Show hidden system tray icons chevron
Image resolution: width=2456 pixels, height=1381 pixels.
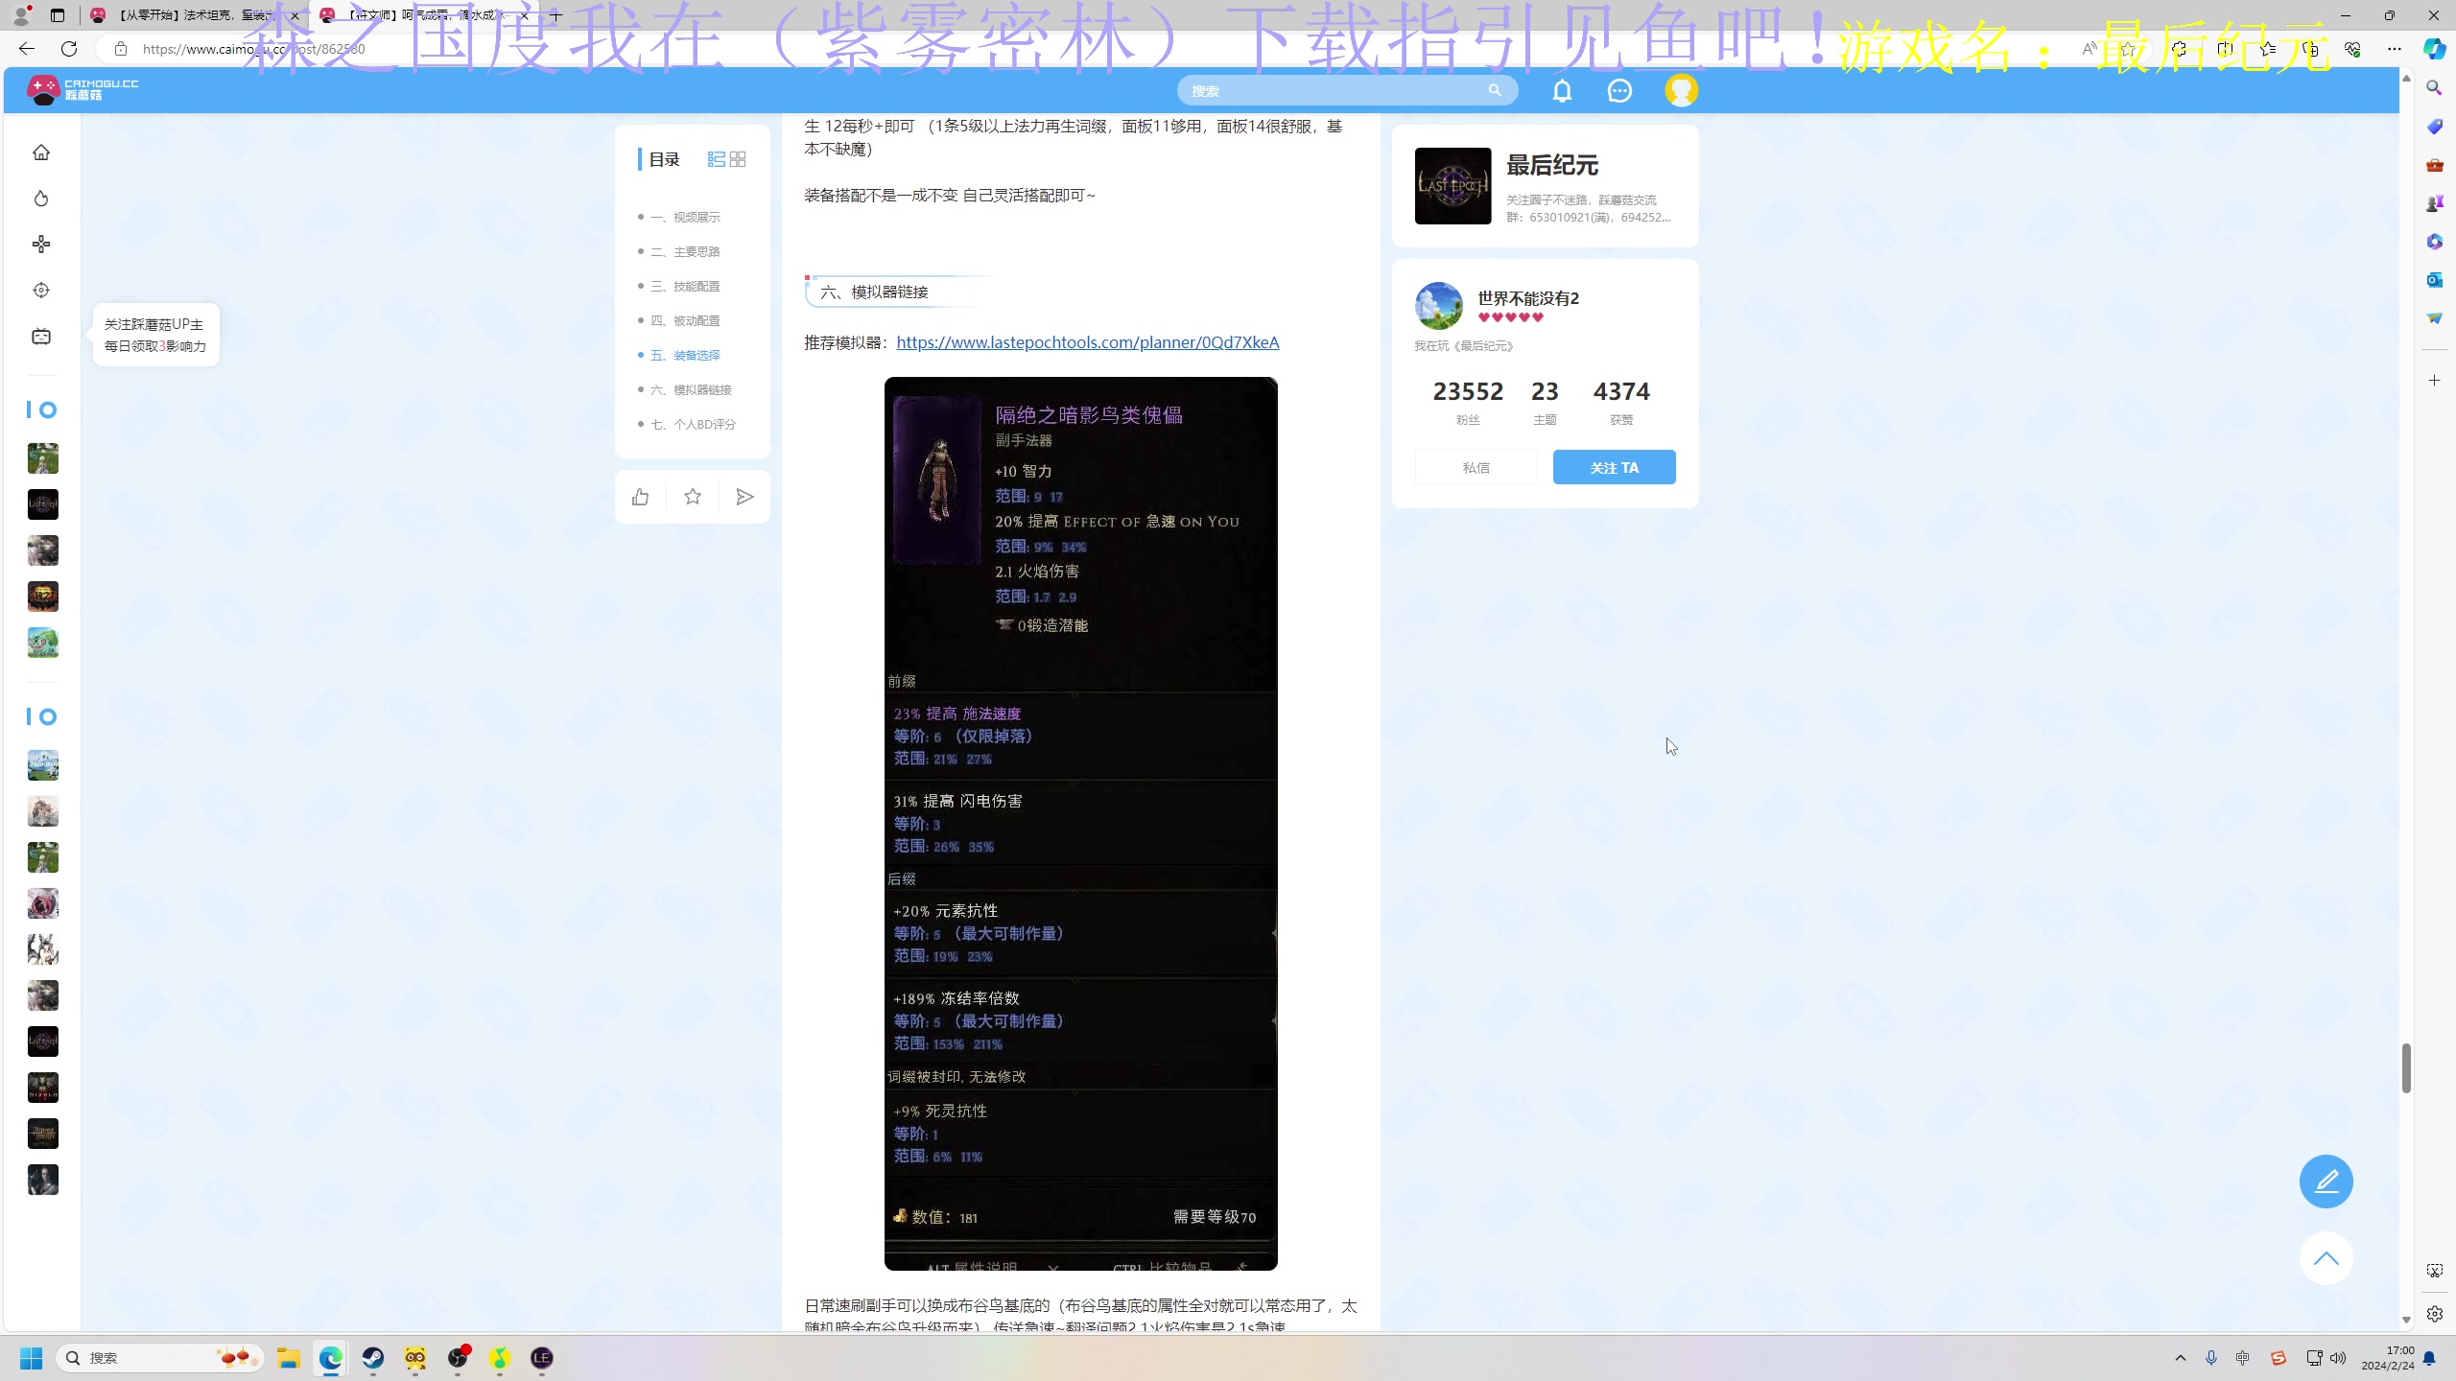(2181, 1358)
